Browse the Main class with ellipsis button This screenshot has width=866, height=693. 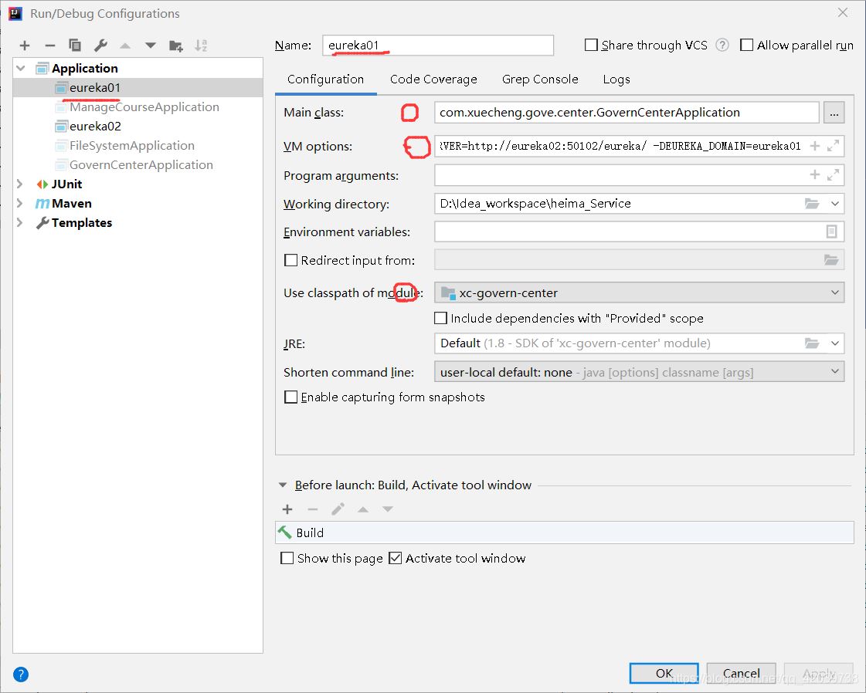[x=834, y=113]
